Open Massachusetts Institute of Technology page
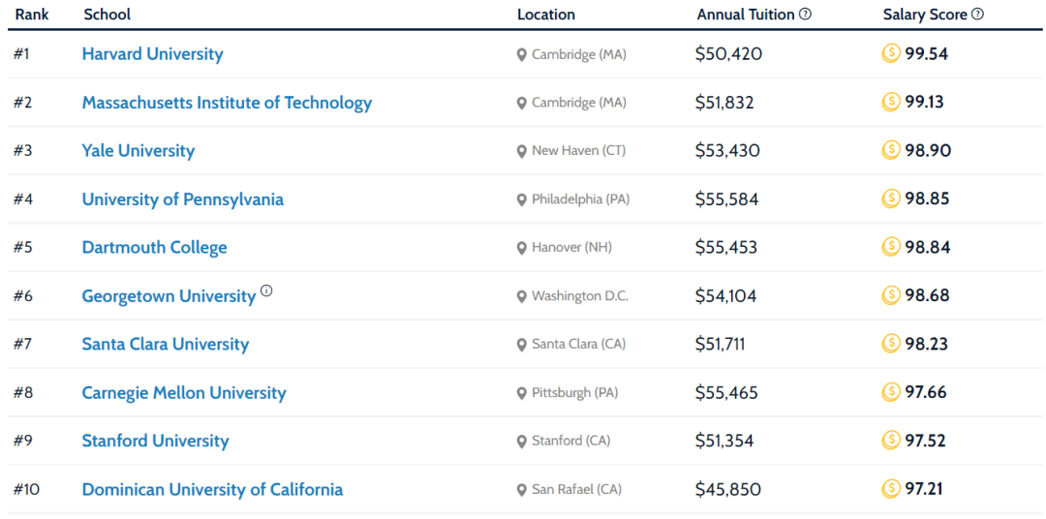Viewport: 1046px width, 519px height. (227, 103)
